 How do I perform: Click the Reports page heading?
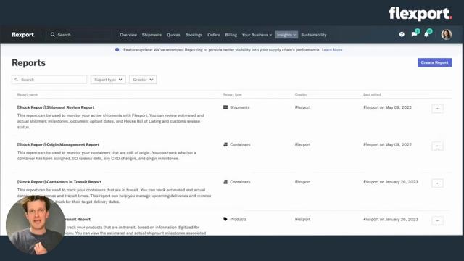click(x=28, y=63)
